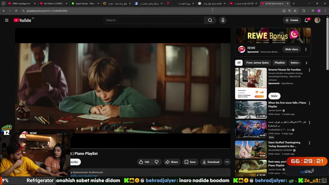Bookmark this page with star icon
Viewport: 329px width, 185px height.
pyautogui.click(x=295, y=11)
